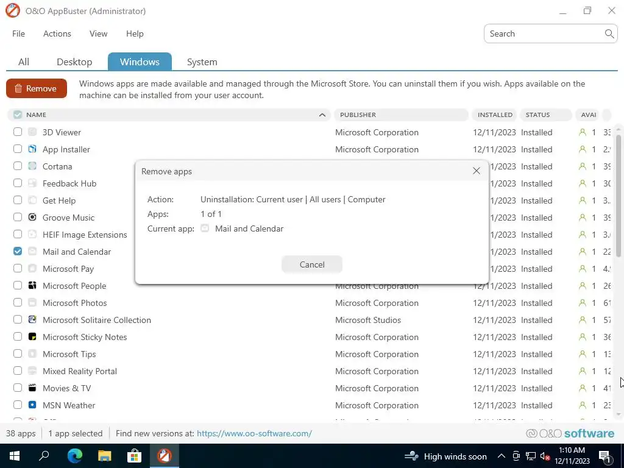Click the Feedback Hub app icon

[x=32, y=183]
